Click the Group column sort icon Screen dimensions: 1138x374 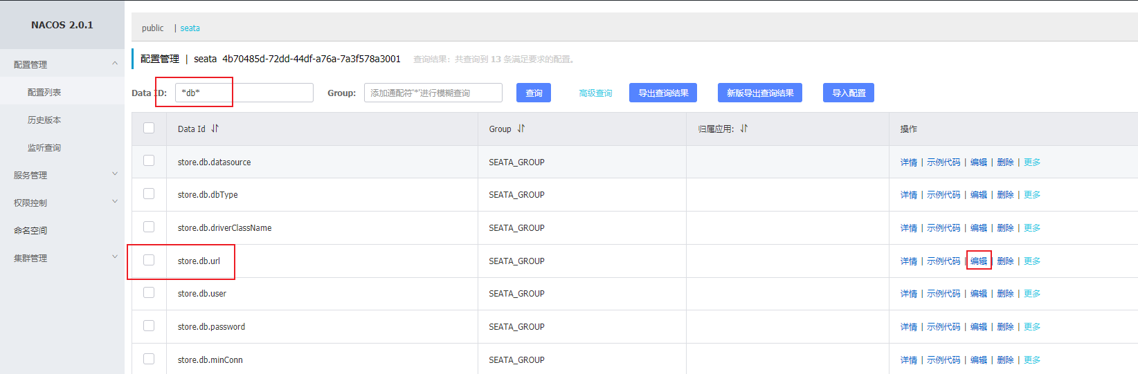pos(521,129)
